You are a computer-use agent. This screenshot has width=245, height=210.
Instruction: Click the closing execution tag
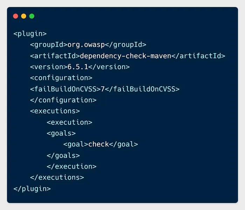(x=71, y=166)
